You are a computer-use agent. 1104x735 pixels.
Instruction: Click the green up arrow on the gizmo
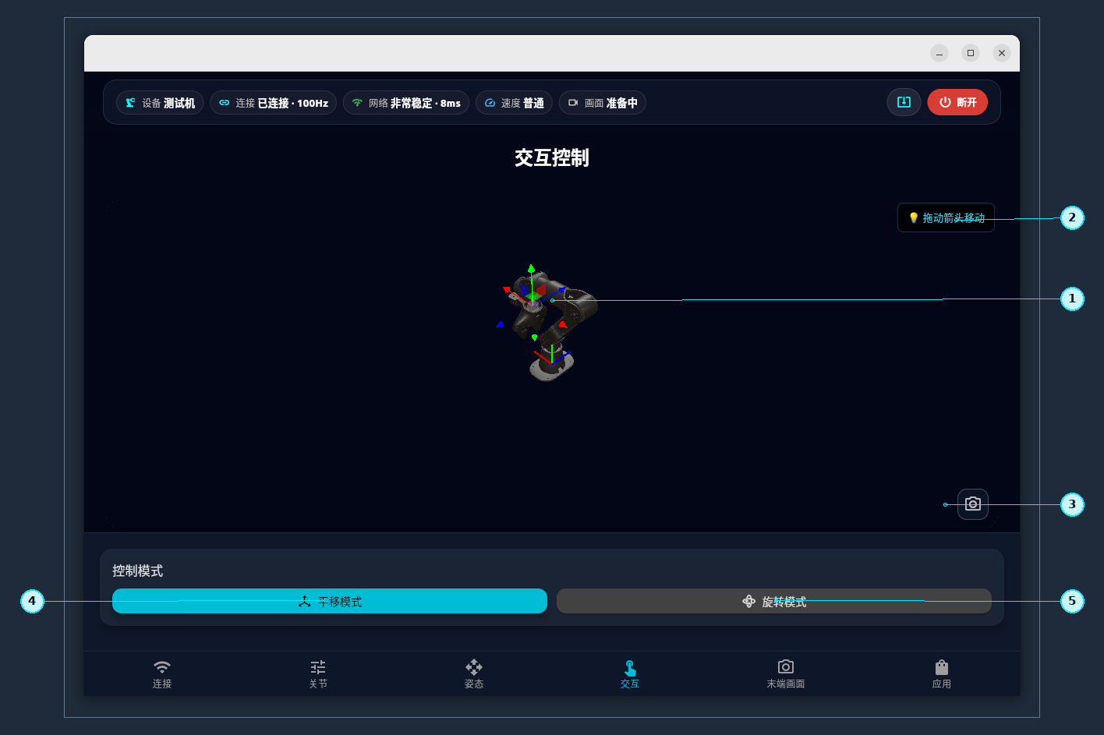point(531,268)
